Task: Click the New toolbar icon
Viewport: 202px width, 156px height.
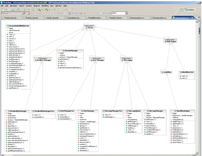Action: click(3, 10)
